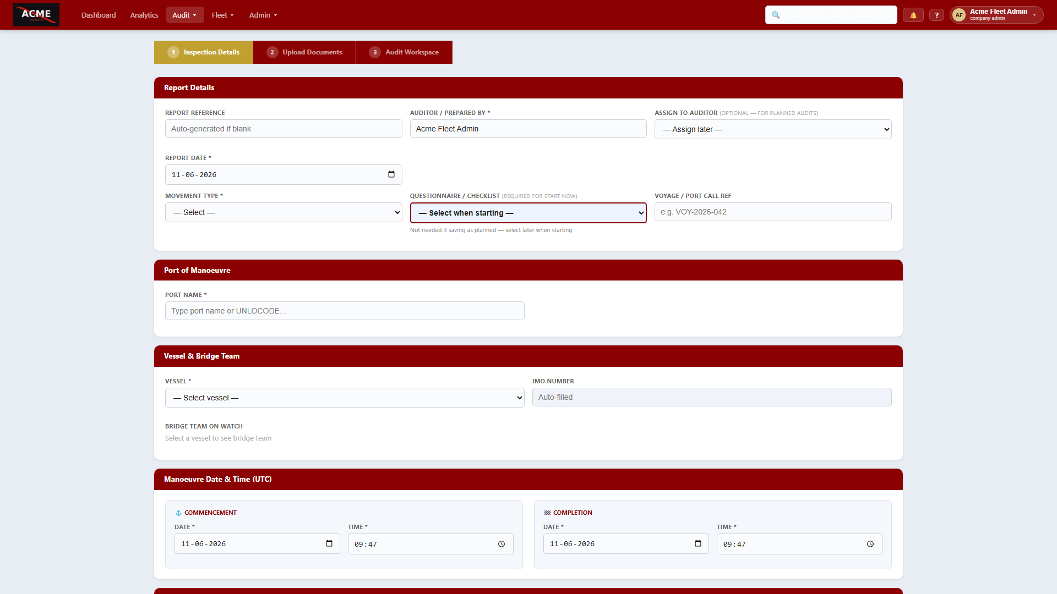Open clock picker for Commencement time
Image resolution: width=1057 pixels, height=594 pixels.
click(x=502, y=544)
